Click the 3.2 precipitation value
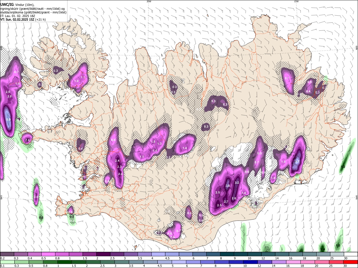The width and height of the screenshot is (358, 268). pyautogui.click(x=237, y=183)
